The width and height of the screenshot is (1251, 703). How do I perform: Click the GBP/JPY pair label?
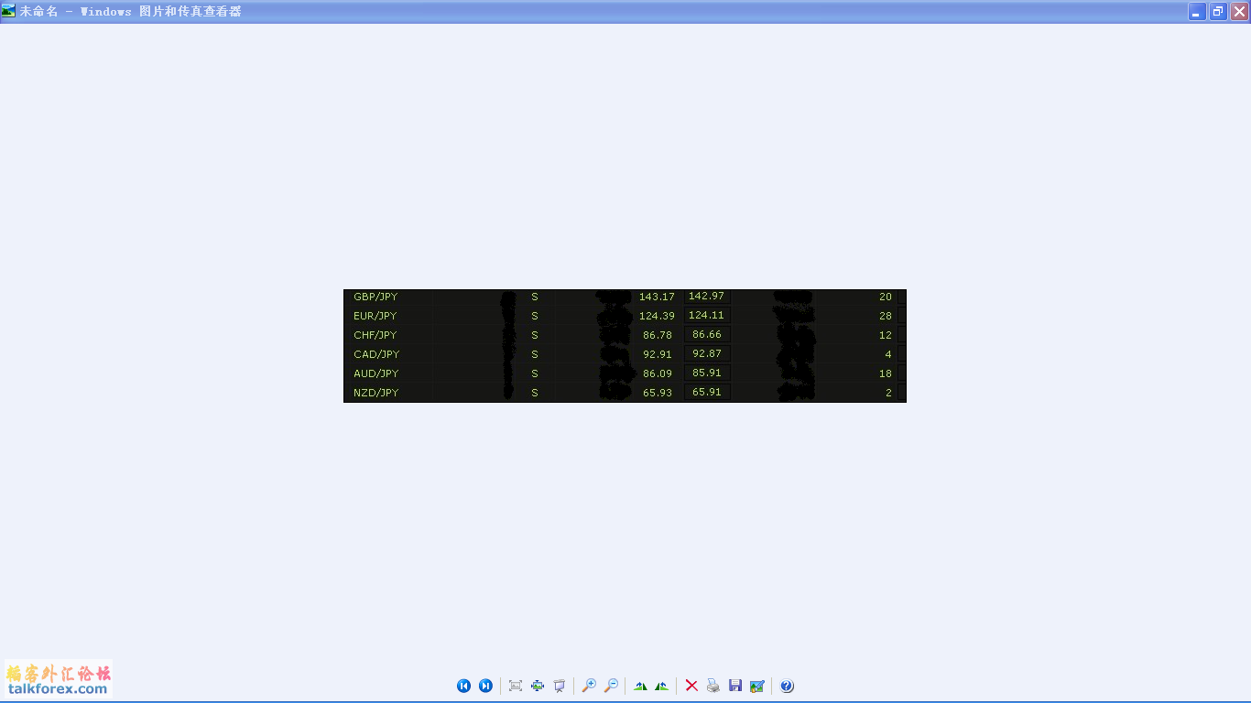coord(375,297)
